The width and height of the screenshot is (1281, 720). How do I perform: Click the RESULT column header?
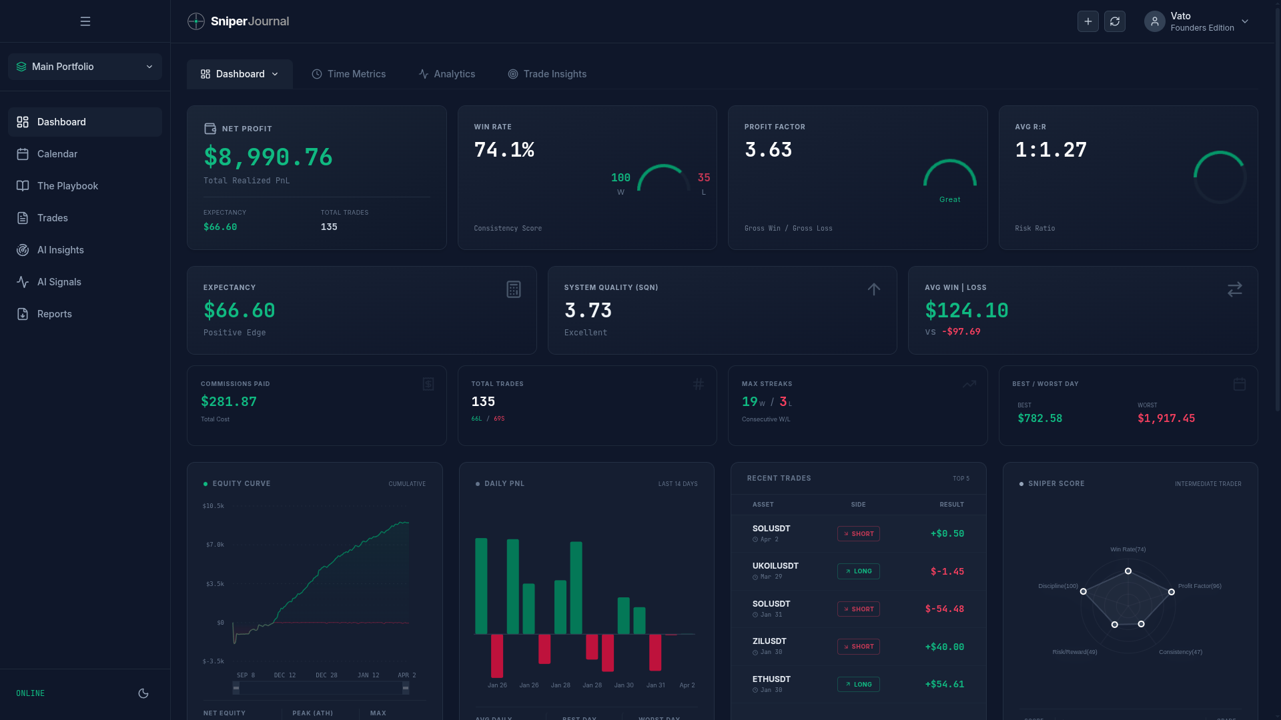[952, 505]
